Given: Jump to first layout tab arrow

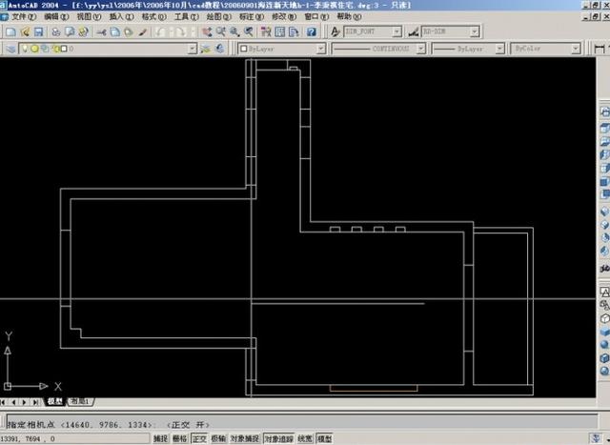Looking at the screenshot, I should (3, 402).
